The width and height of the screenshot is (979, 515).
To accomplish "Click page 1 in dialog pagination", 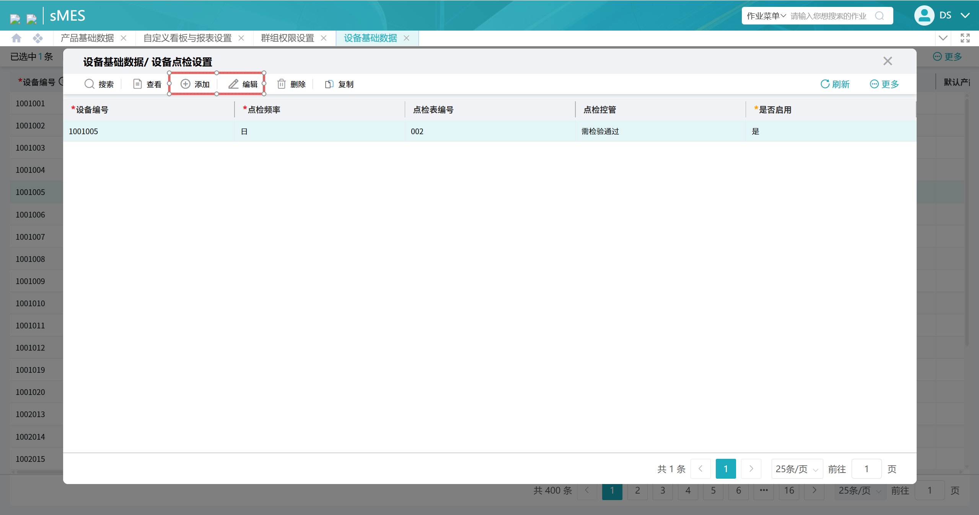I will point(726,469).
